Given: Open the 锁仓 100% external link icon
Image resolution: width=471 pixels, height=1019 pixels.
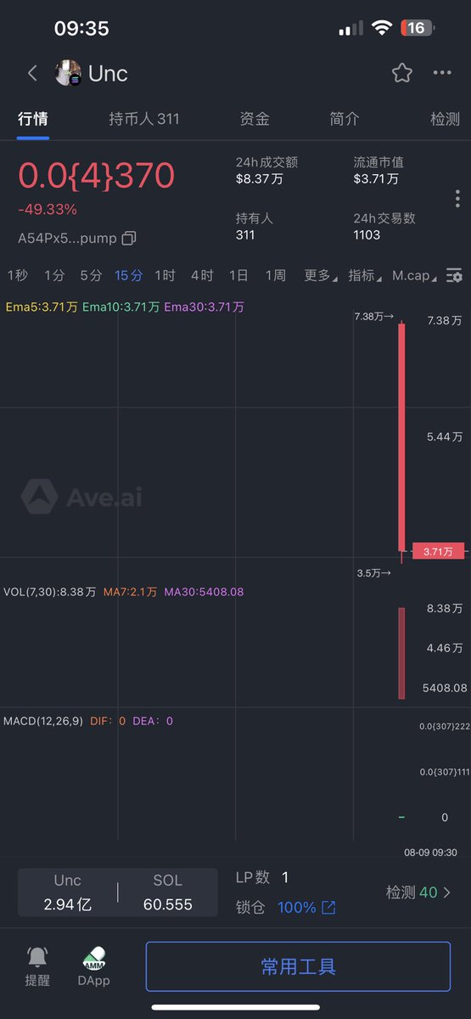Looking at the screenshot, I should (328, 908).
